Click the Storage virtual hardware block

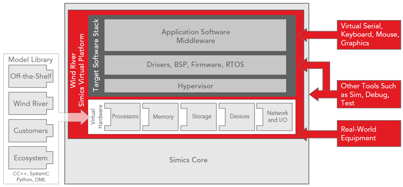pyautogui.click(x=201, y=116)
